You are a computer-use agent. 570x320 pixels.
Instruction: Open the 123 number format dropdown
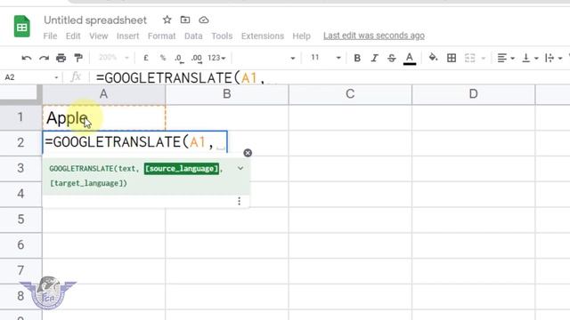[x=216, y=58]
